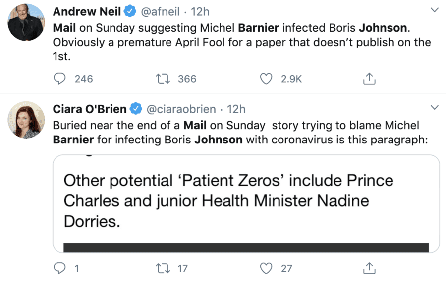Retweet Andrew Neil's Mail on Sunday tweet
446x282 pixels.
[x=162, y=79]
